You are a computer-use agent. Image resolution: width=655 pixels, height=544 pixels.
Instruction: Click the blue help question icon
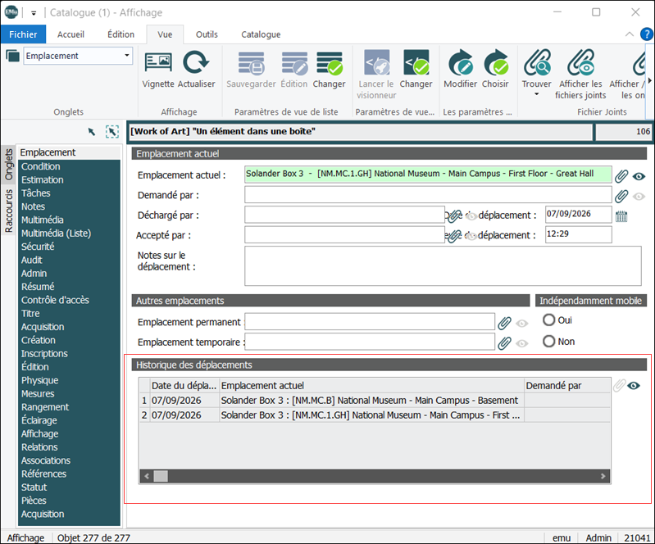[x=647, y=34]
